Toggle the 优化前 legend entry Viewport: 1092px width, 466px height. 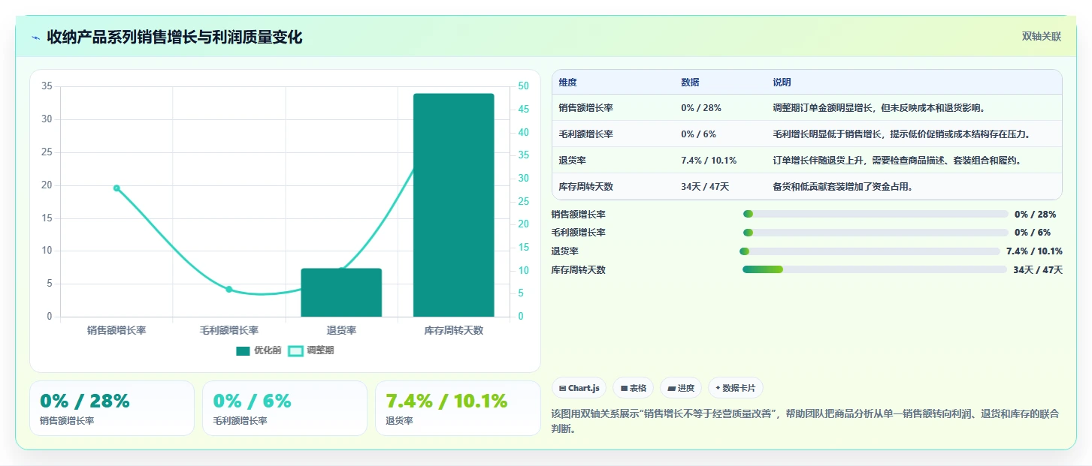point(259,350)
